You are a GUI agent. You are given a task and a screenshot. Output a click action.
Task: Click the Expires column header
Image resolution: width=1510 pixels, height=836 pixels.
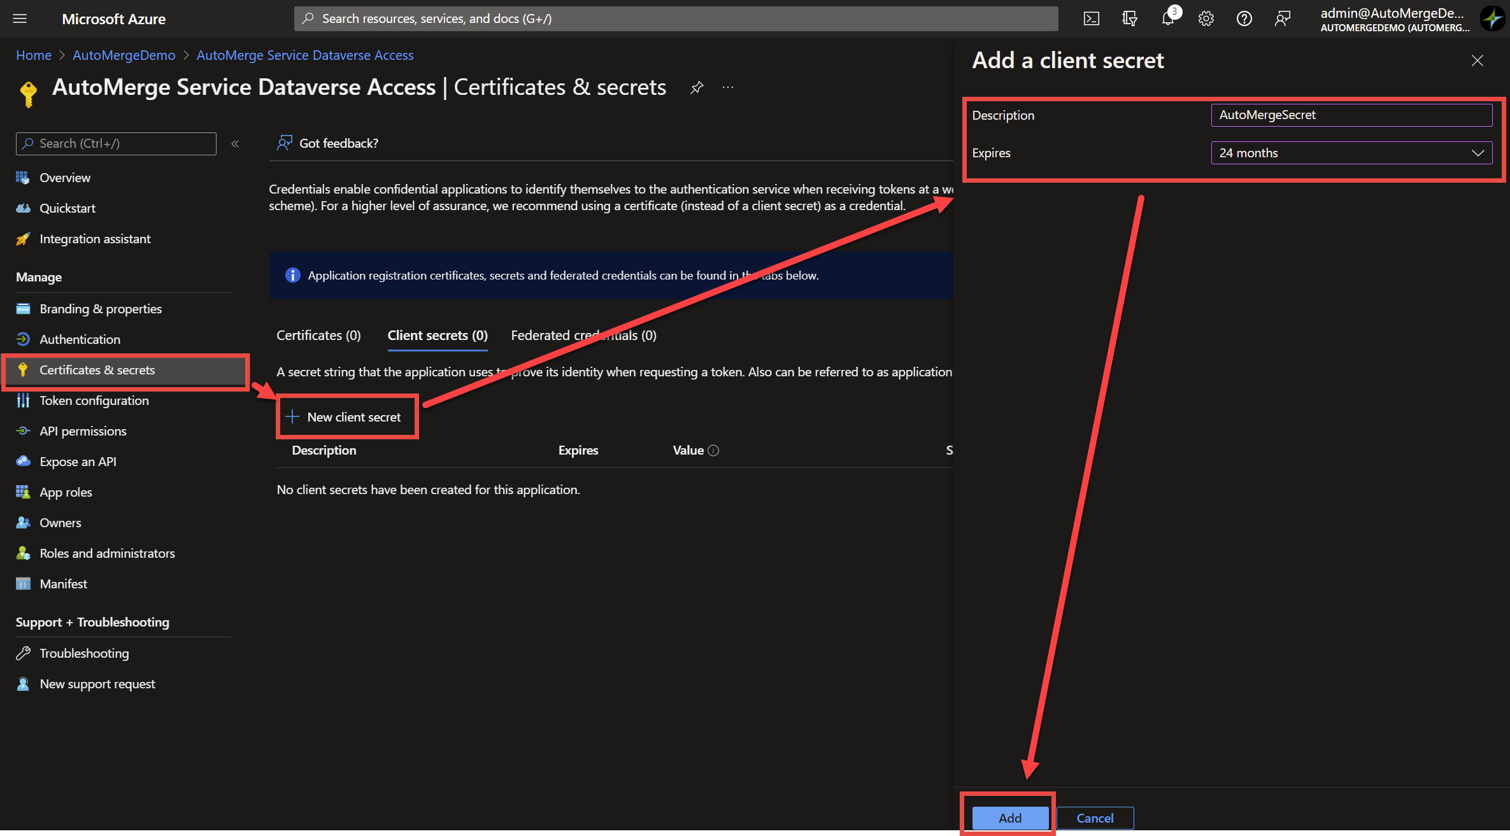[x=578, y=451]
